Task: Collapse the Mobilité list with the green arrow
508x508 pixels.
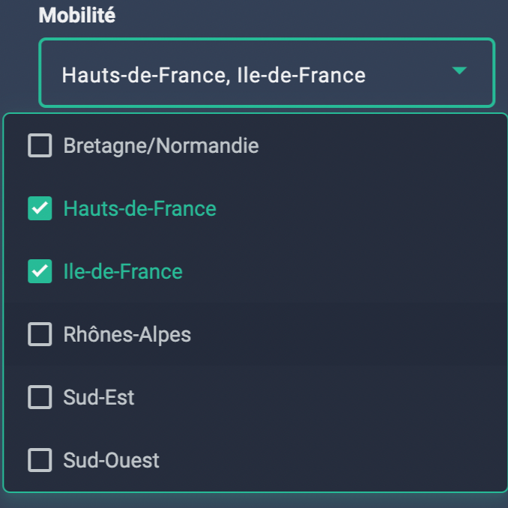Action: tap(459, 70)
